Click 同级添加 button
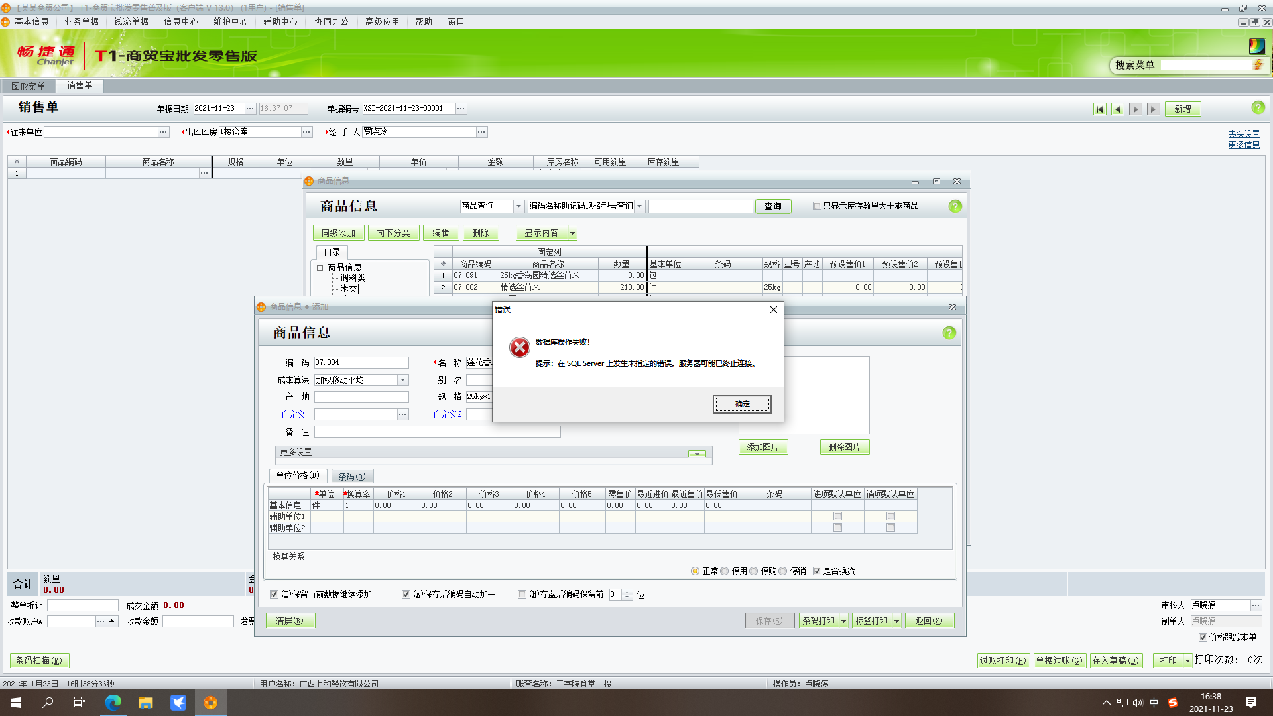Viewport: 1273px width, 716px height. click(x=338, y=233)
